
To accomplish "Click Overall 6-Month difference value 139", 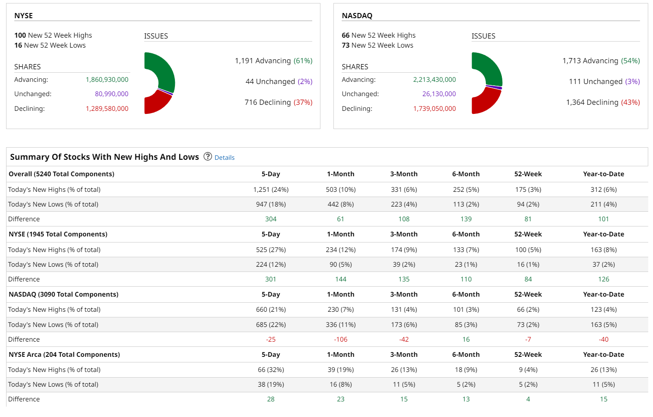I will point(466,219).
